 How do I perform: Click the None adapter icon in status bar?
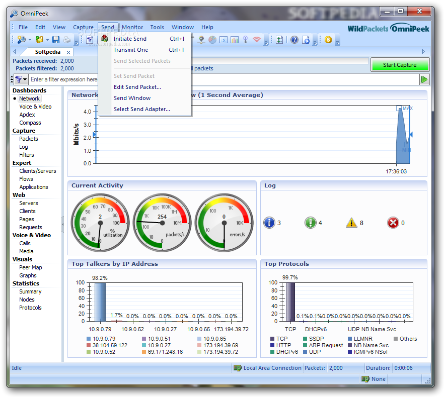point(365,379)
